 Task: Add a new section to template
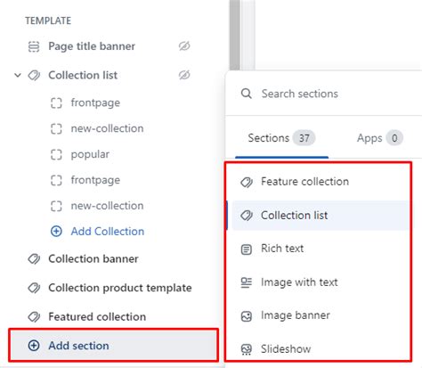point(114,346)
